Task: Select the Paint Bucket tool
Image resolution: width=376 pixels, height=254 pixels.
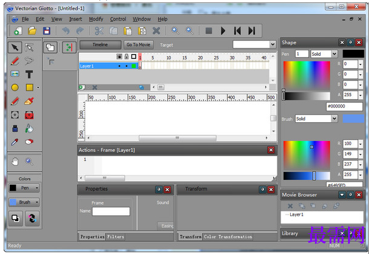Action: click(29, 129)
